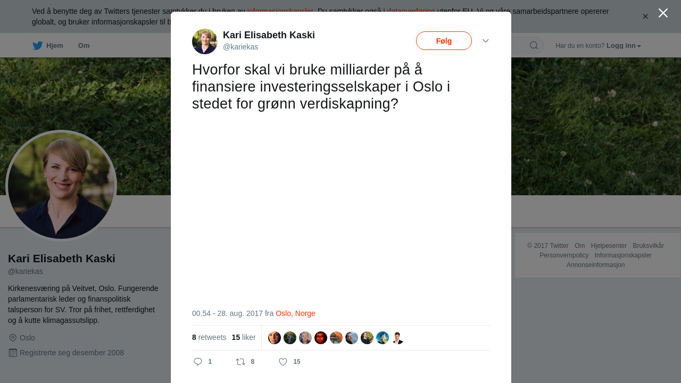Image resolution: width=681 pixels, height=383 pixels.
Task: Click the first liker avatar thumbnail
Action: (x=275, y=338)
